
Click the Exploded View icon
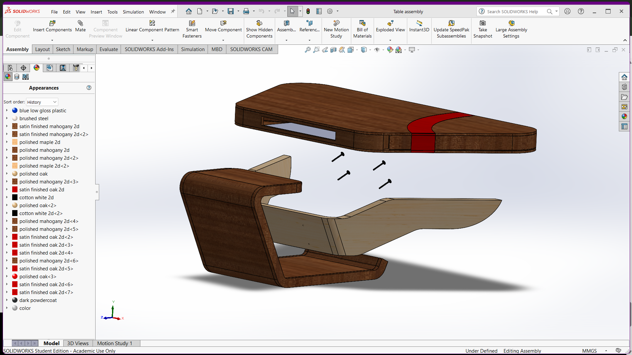pyautogui.click(x=390, y=23)
